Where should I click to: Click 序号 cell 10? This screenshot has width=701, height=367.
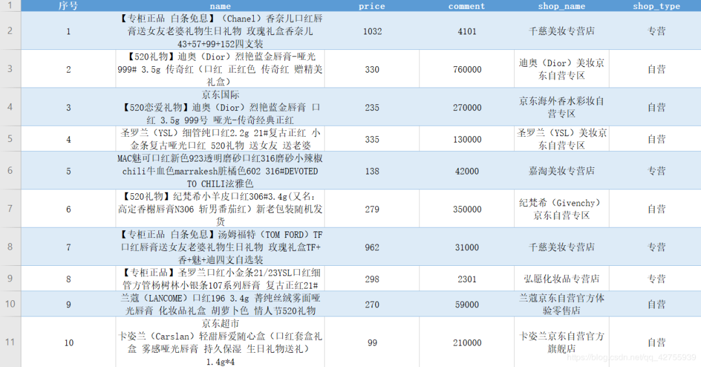coord(68,342)
